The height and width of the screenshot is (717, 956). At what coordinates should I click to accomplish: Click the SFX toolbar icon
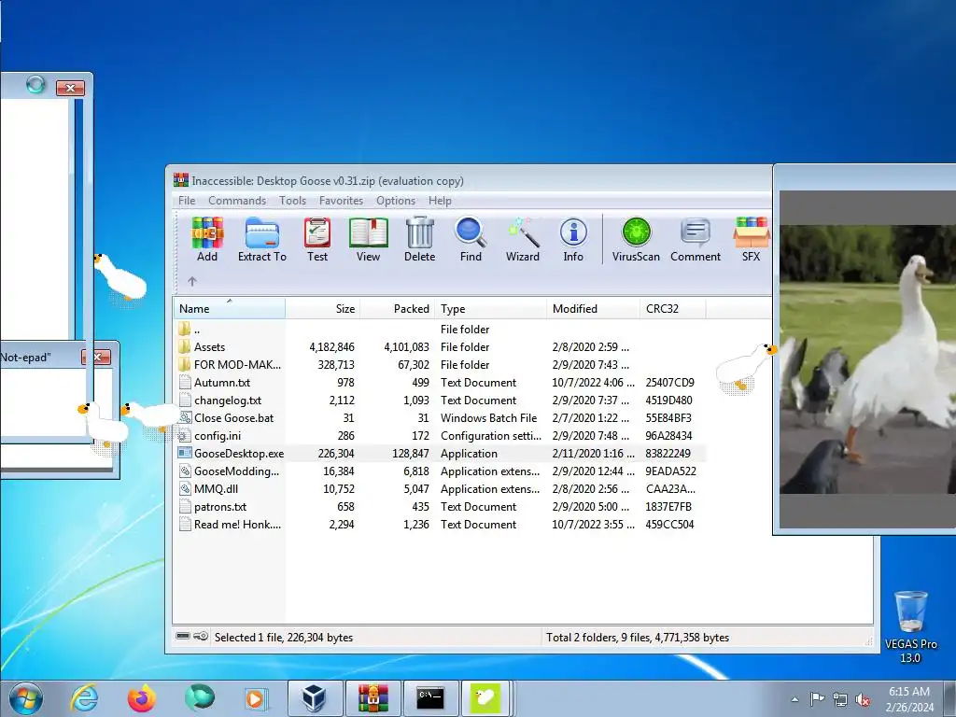(x=752, y=239)
